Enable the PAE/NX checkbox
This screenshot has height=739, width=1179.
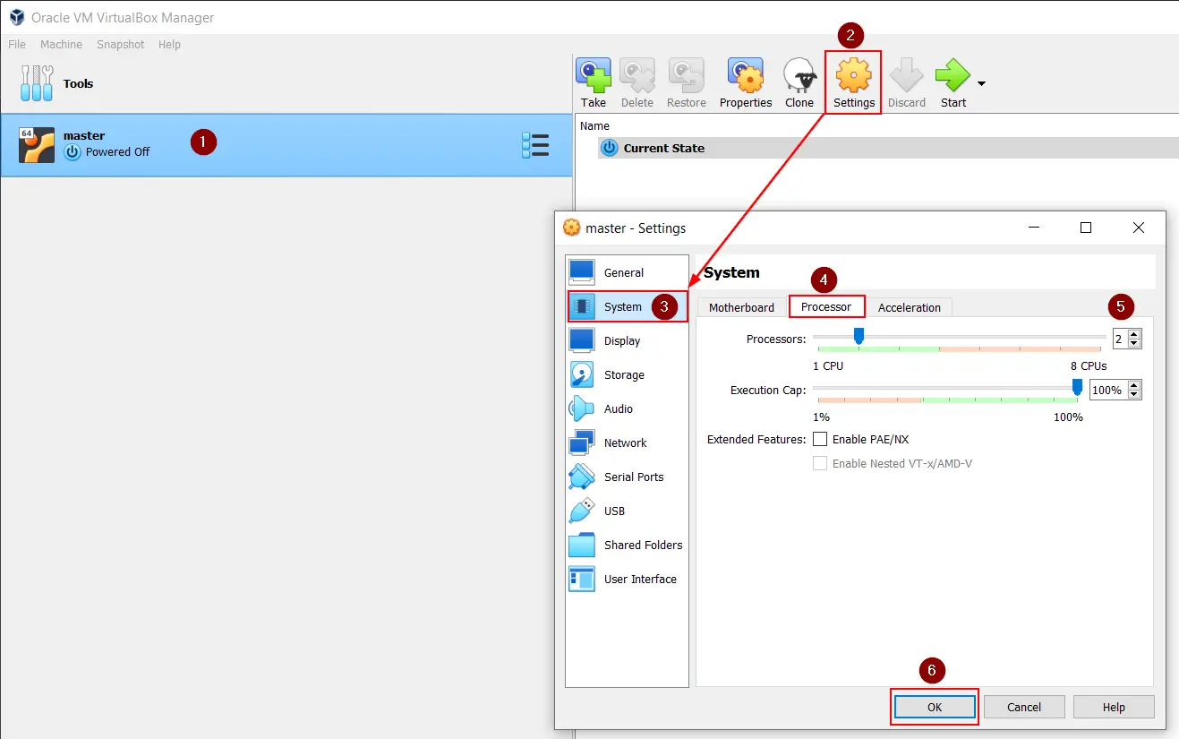[x=820, y=440]
